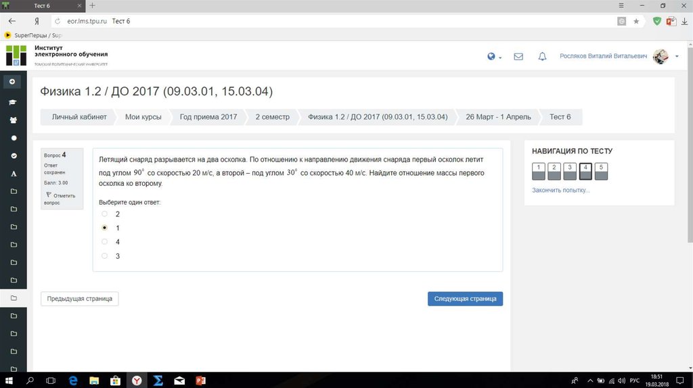Select answer option 4
The image size is (693, 388).
[x=104, y=242]
